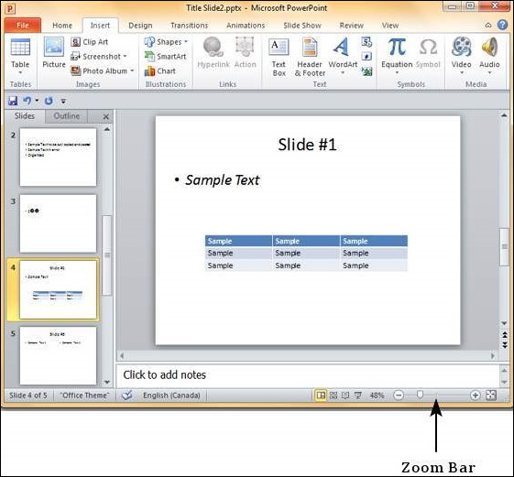
Task: Insert a Text Box
Action: pyautogui.click(x=279, y=57)
